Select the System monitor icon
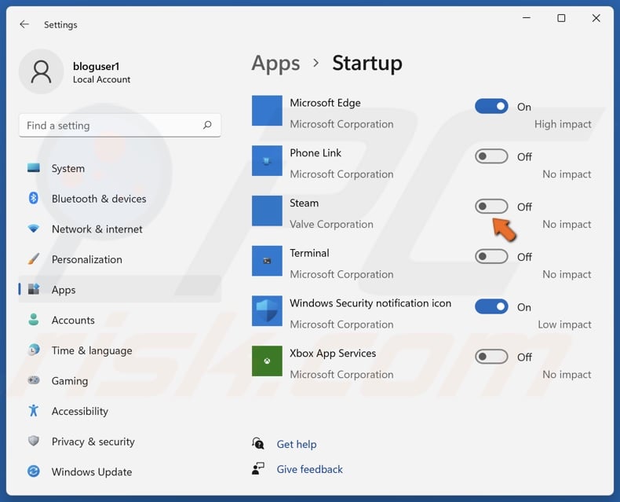The height and width of the screenshot is (502, 620). point(34,168)
